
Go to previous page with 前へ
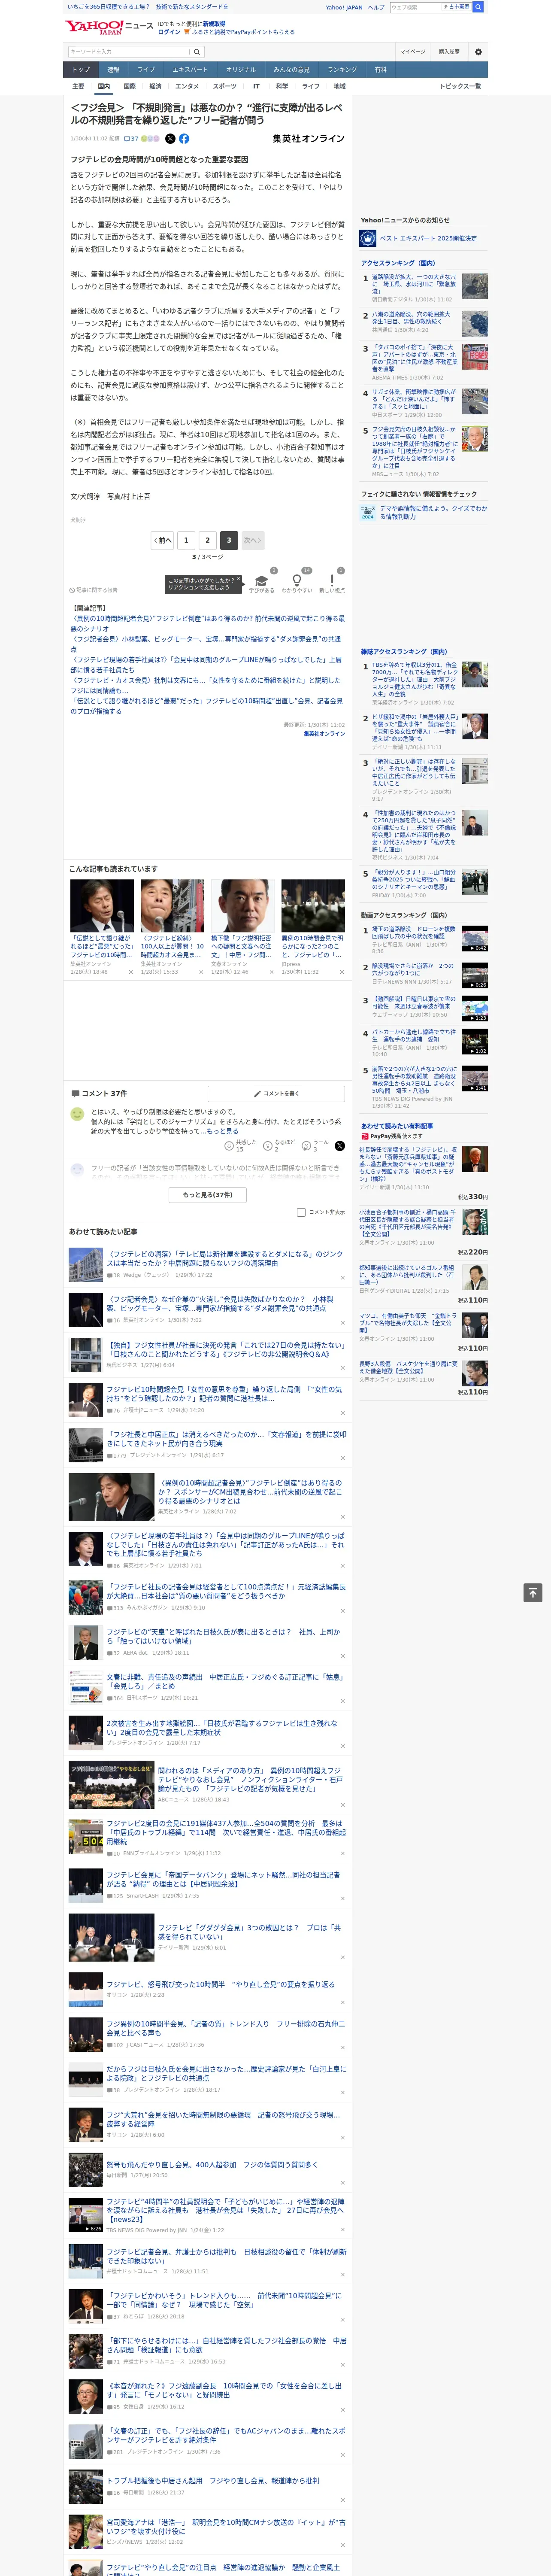(x=162, y=540)
